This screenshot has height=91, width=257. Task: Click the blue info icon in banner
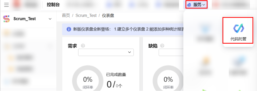point(69,29)
